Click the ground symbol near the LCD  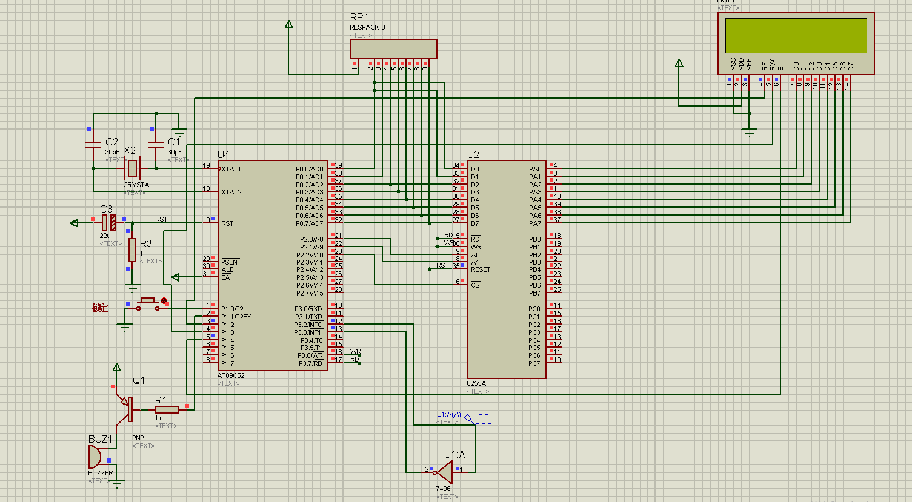point(750,133)
